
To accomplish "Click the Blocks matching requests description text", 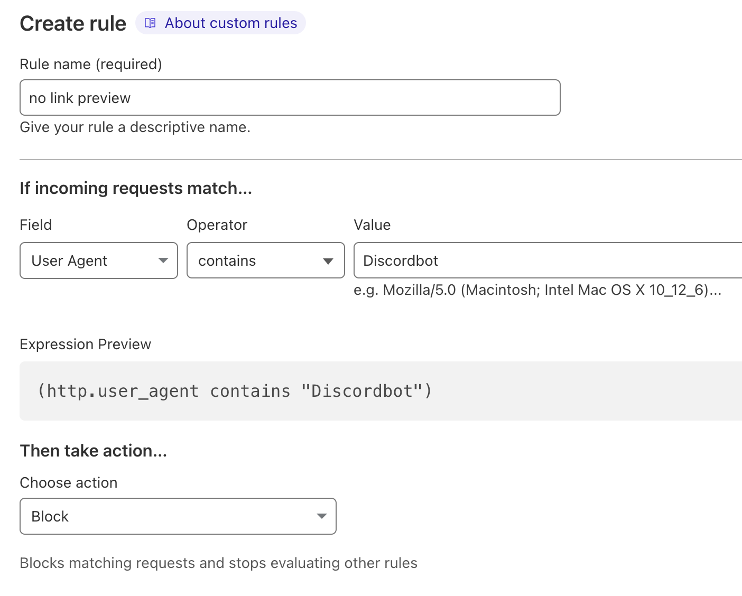I will pyautogui.click(x=218, y=563).
